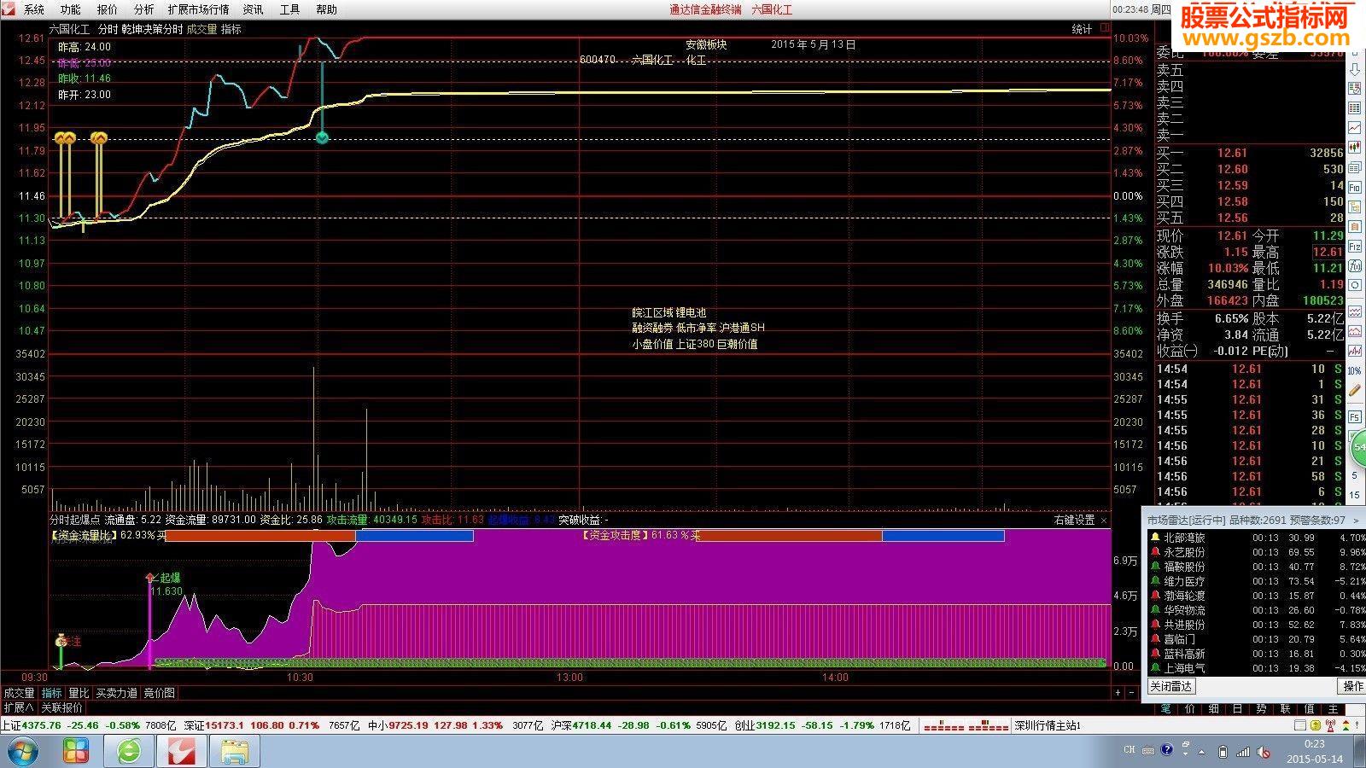Select the 细 tab below radar
Screen dimensions: 1366x768
coord(1213,708)
